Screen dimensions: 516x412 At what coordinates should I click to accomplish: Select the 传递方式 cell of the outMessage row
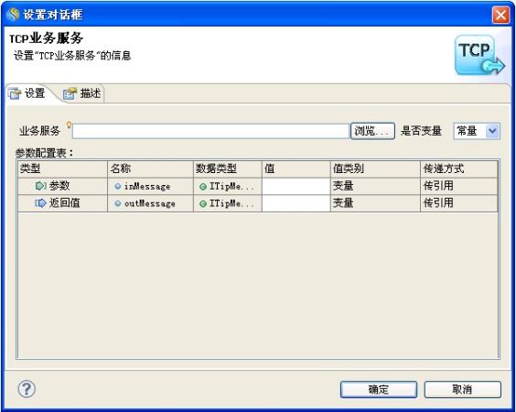458,203
